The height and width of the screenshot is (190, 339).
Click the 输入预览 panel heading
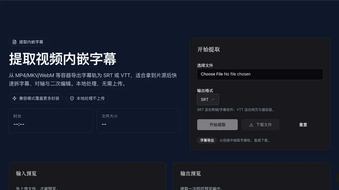coord(26,173)
